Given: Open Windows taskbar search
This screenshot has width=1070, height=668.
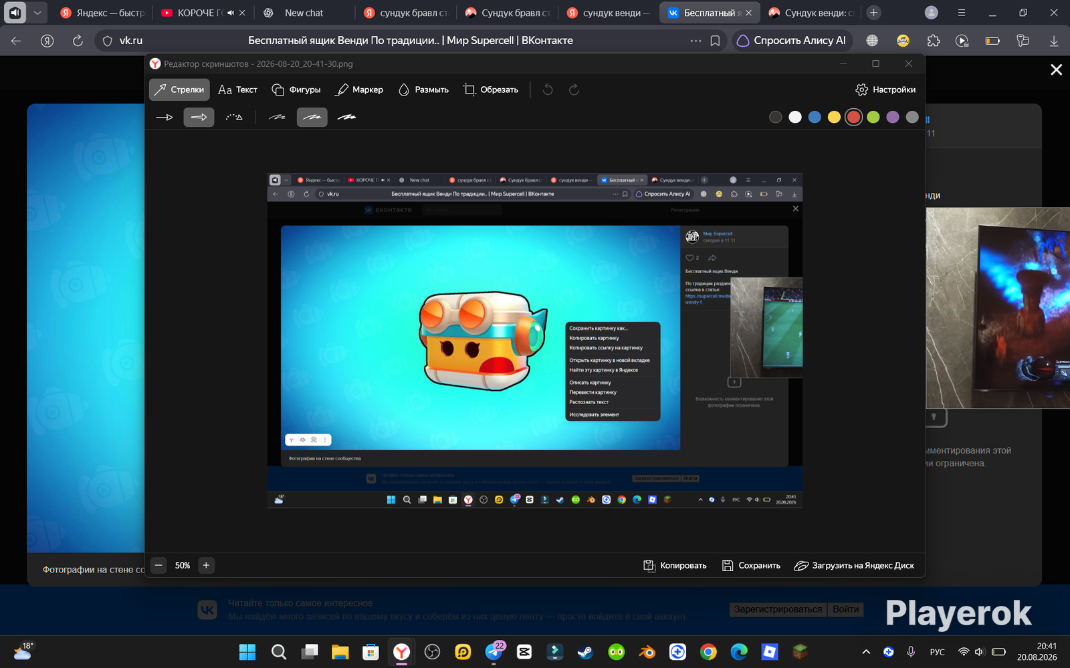Looking at the screenshot, I should click(279, 652).
